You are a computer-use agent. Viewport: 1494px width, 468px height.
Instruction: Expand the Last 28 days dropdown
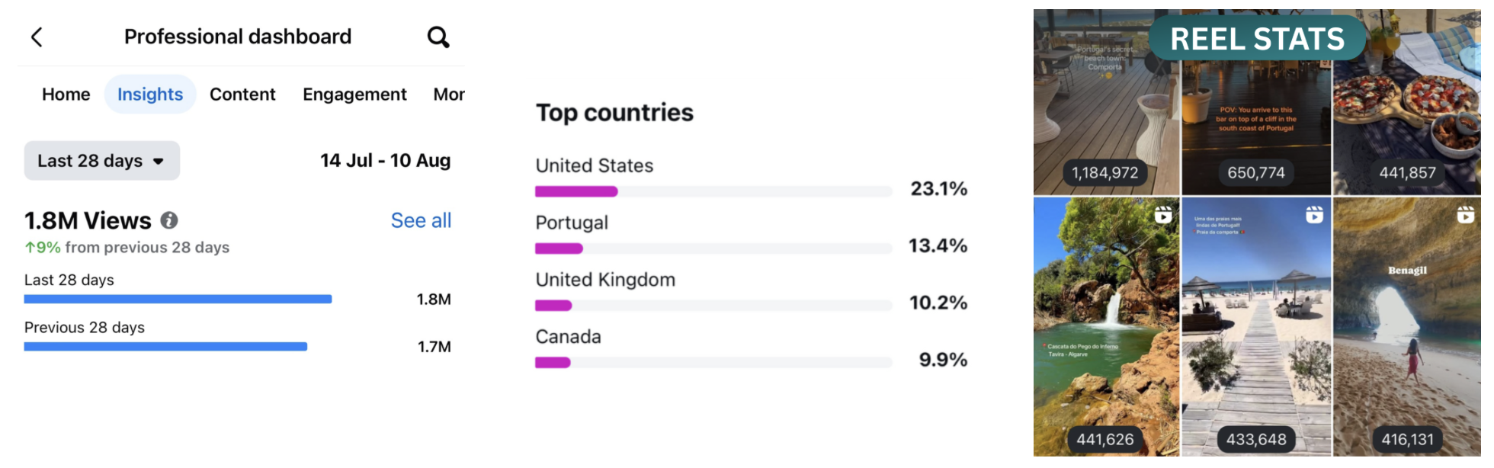pyautogui.click(x=102, y=161)
